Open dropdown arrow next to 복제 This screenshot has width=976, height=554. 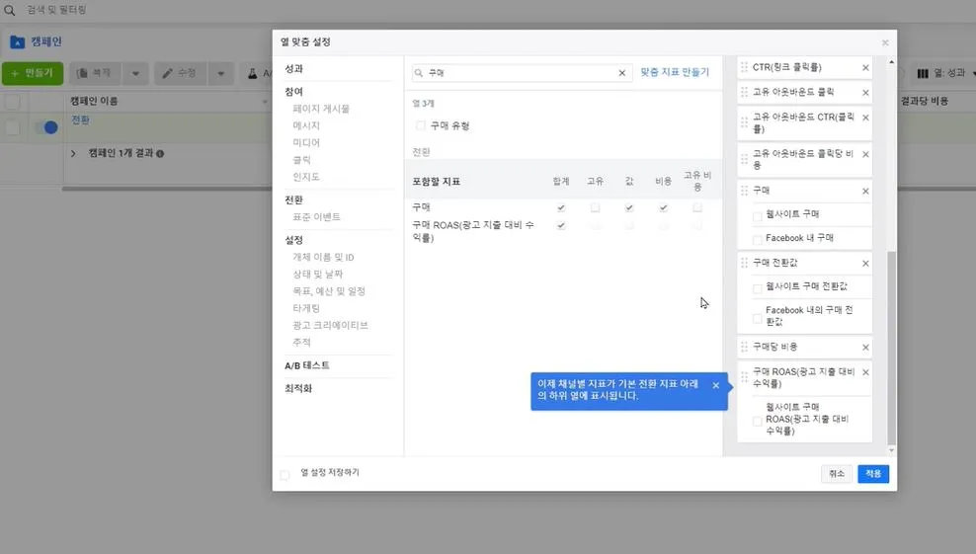tap(135, 73)
